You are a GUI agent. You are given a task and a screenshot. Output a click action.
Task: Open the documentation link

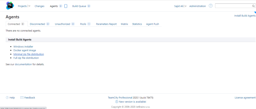[23, 64]
